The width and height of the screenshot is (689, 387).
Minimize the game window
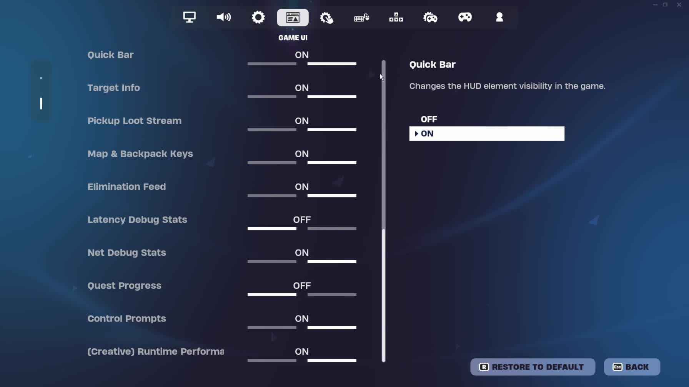pos(655,5)
